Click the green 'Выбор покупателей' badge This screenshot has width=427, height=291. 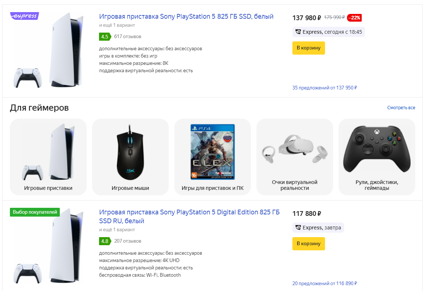tap(35, 212)
